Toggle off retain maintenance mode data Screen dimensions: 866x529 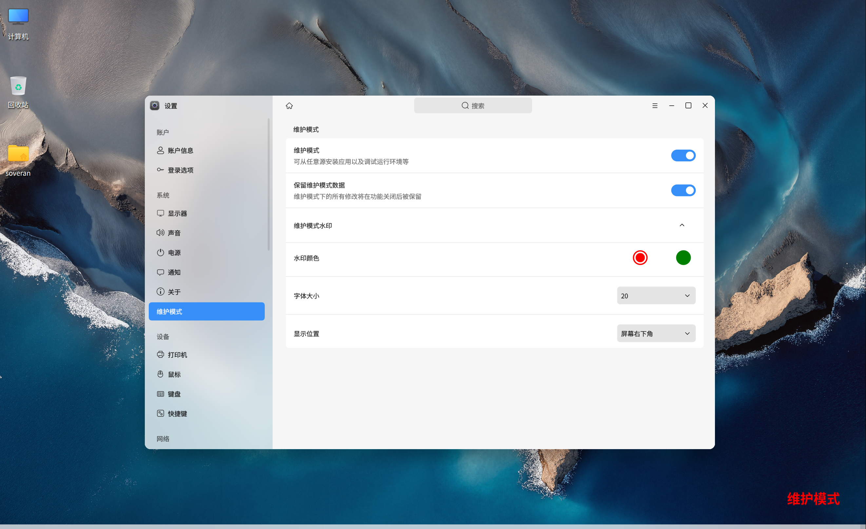tap(683, 190)
